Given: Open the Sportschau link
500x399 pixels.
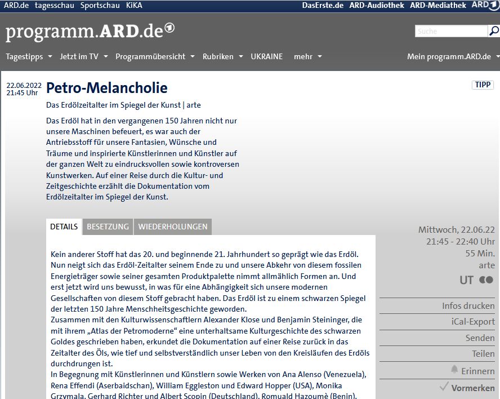Looking at the screenshot, I should (100, 6).
